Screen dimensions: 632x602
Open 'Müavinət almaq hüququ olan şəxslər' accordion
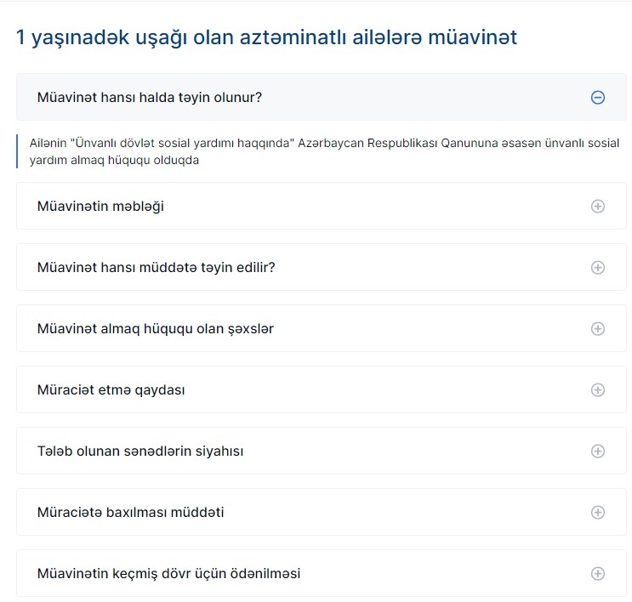click(156, 329)
